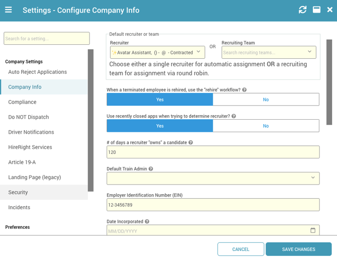
Task: Click the Cancel button
Action: point(240,249)
